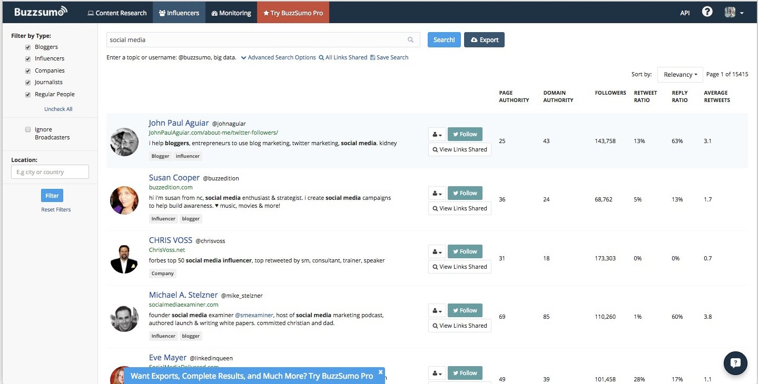Click the Company tag under Chris Voss
This screenshot has width=758, height=384.
(162, 274)
